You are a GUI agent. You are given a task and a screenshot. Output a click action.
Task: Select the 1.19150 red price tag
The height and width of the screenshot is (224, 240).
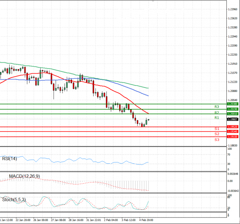[233, 137]
